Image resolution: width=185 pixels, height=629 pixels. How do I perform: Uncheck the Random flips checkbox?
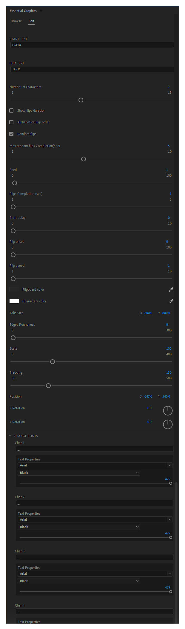[x=11, y=134]
